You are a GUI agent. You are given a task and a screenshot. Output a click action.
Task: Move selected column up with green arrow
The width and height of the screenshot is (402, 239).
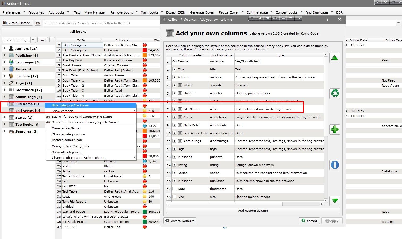coord(335,58)
